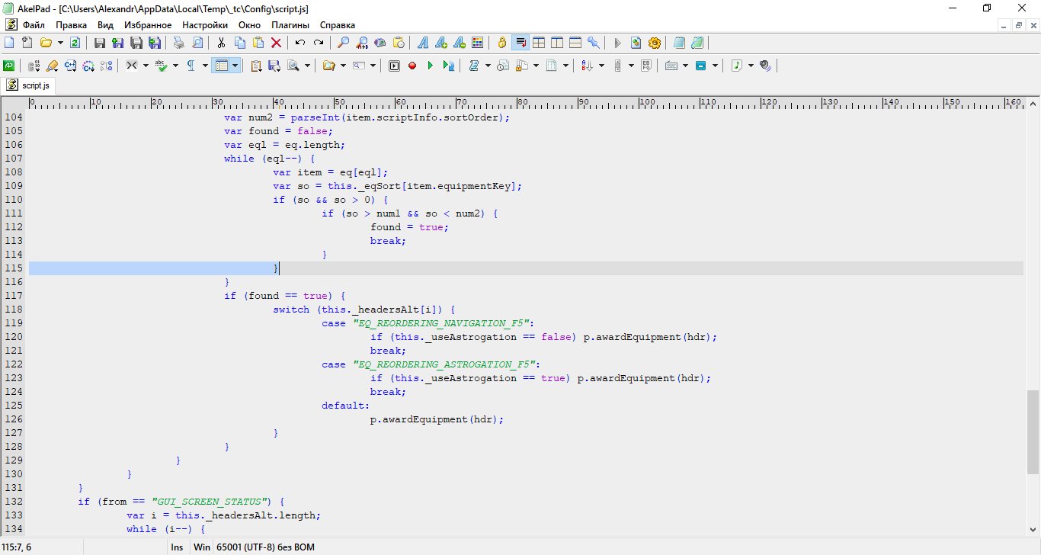
Task: Open Find with the magnifier icon
Action: tap(344, 43)
